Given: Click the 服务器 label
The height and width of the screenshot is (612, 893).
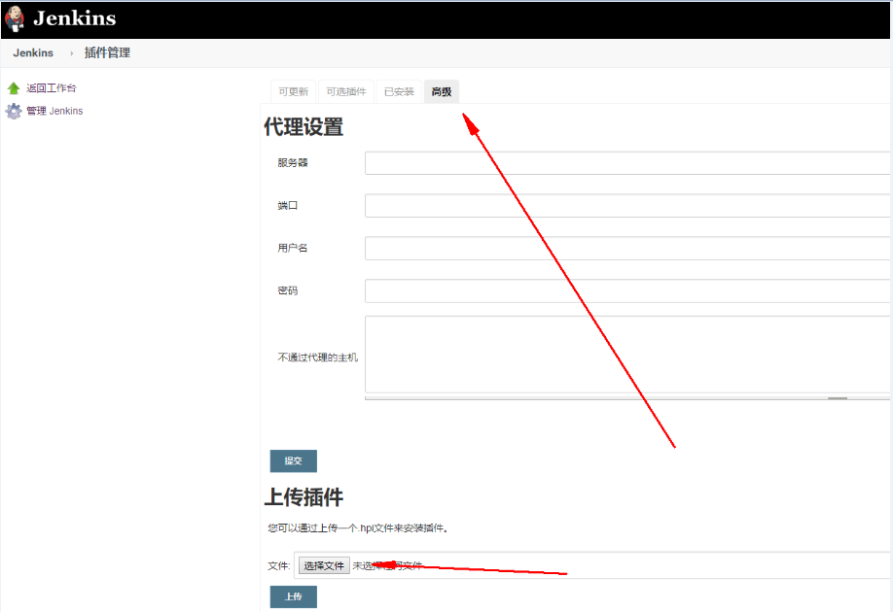Looking at the screenshot, I should point(293,162).
